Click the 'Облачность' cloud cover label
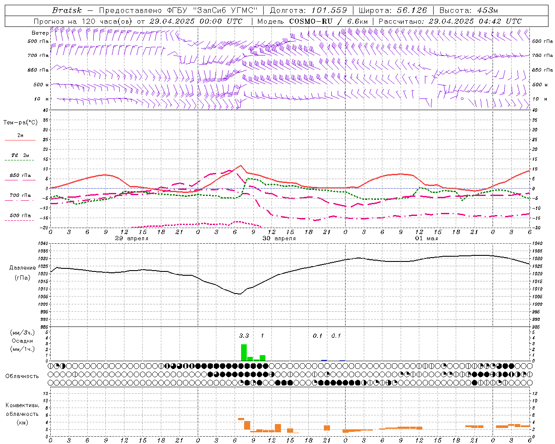Screen dimensions: 555x444 (22, 376)
